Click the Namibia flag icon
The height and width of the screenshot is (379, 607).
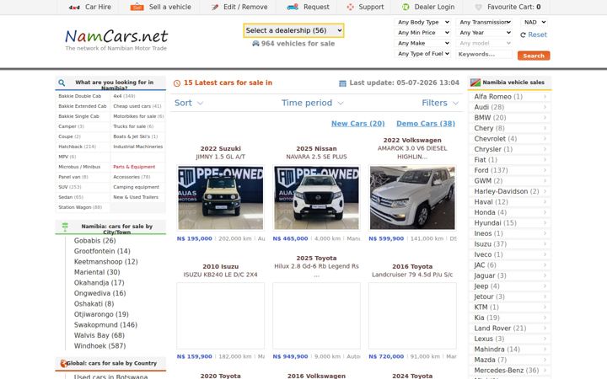click(475, 83)
